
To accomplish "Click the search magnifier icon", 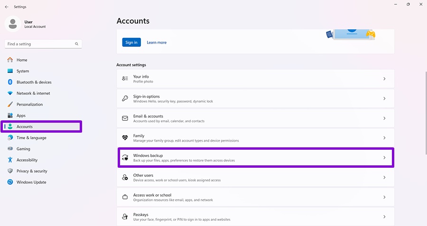I will click(x=76, y=44).
